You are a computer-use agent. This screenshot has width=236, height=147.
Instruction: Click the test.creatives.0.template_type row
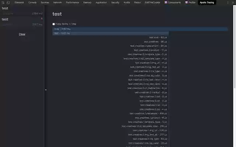coord(147,54)
